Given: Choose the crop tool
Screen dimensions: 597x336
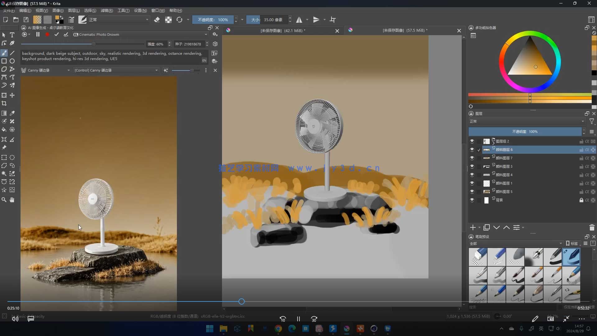Looking at the screenshot, I should [x=4, y=103].
